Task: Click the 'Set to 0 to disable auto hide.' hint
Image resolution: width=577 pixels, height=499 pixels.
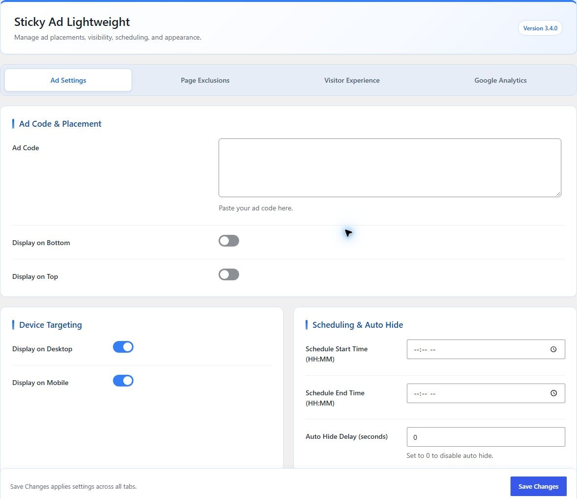Action: [x=450, y=455]
